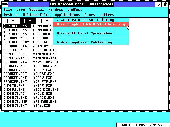Select file BROWSER.AD1

click(x=15, y=70)
